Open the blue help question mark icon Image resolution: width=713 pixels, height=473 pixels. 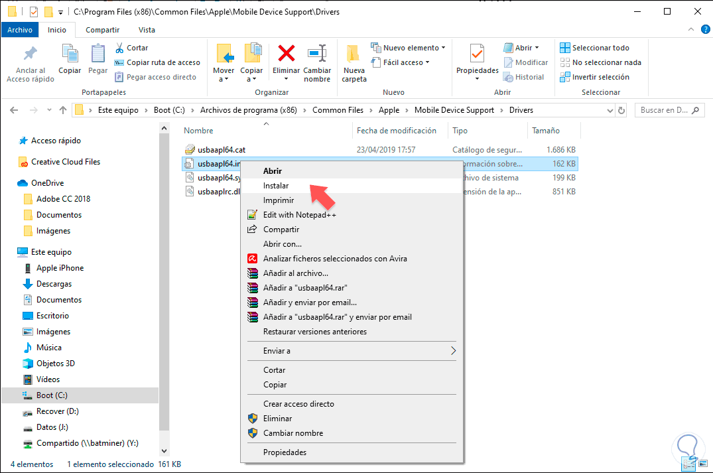[x=705, y=29]
